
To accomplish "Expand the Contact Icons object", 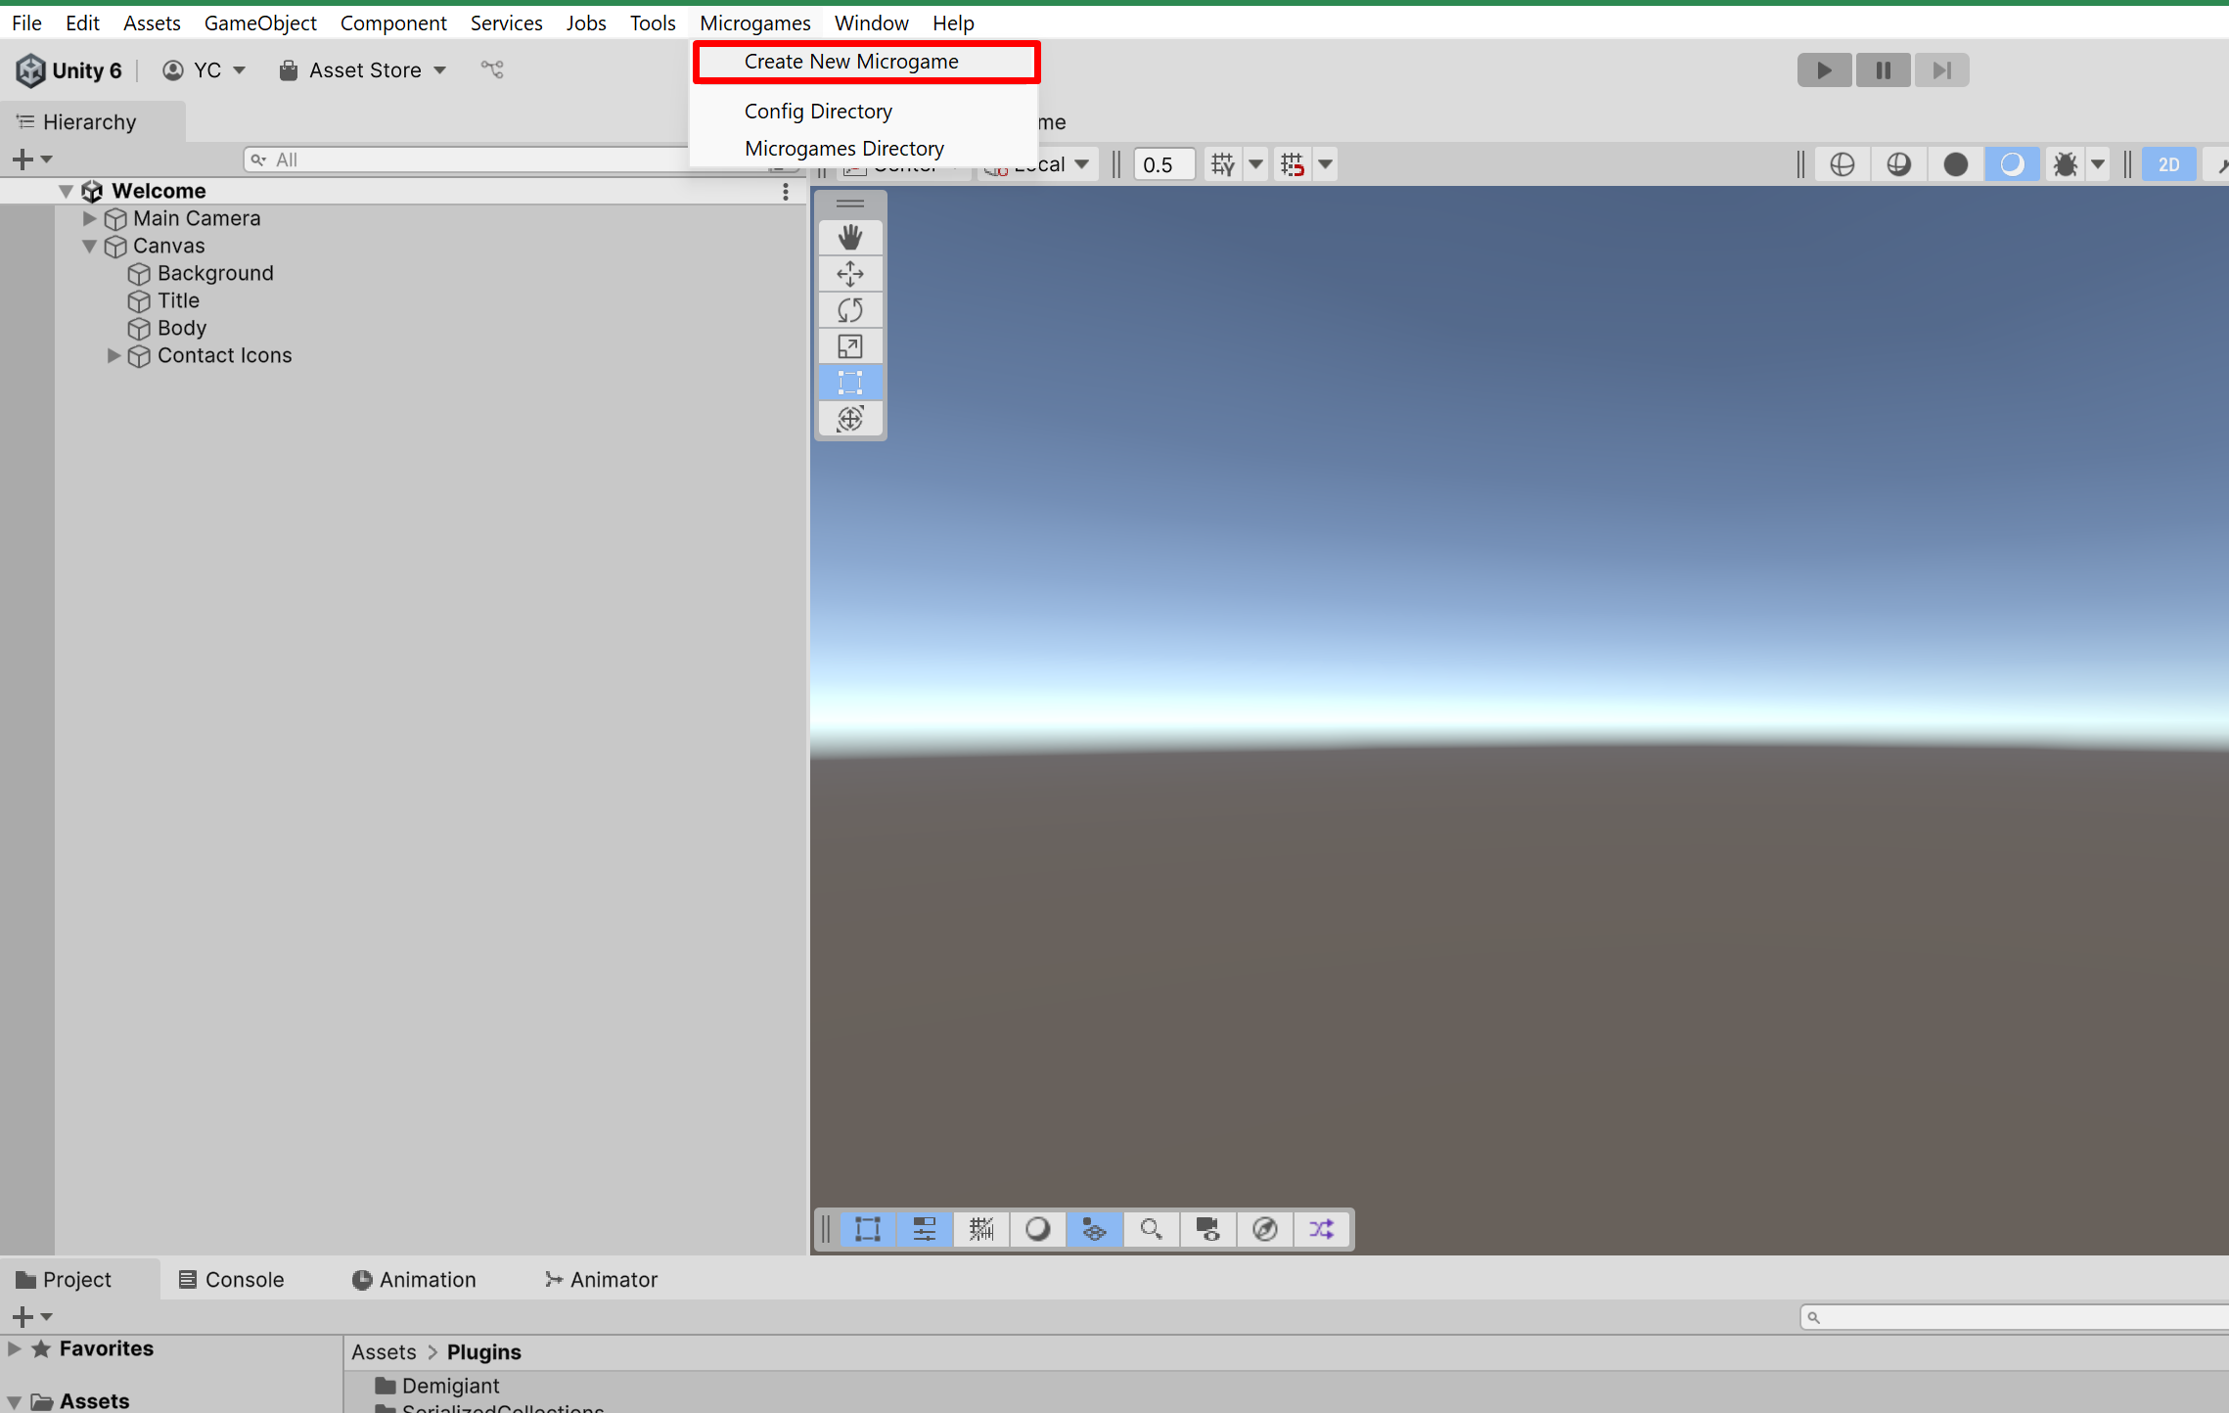I will click(114, 355).
